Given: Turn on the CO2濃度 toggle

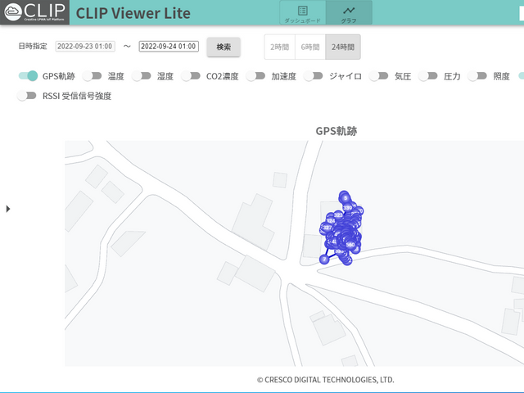Looking at the screenshot, I should pyautogui.click(x=191, y=76).
